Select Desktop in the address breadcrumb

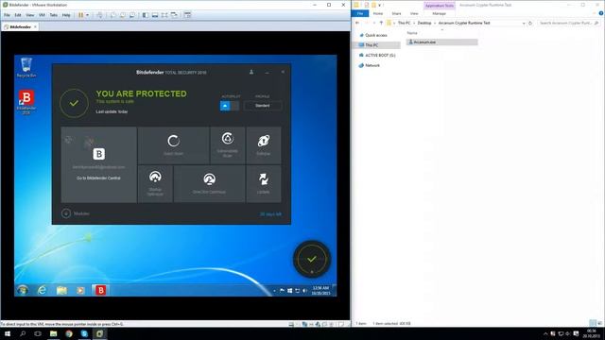coord(424,23)
